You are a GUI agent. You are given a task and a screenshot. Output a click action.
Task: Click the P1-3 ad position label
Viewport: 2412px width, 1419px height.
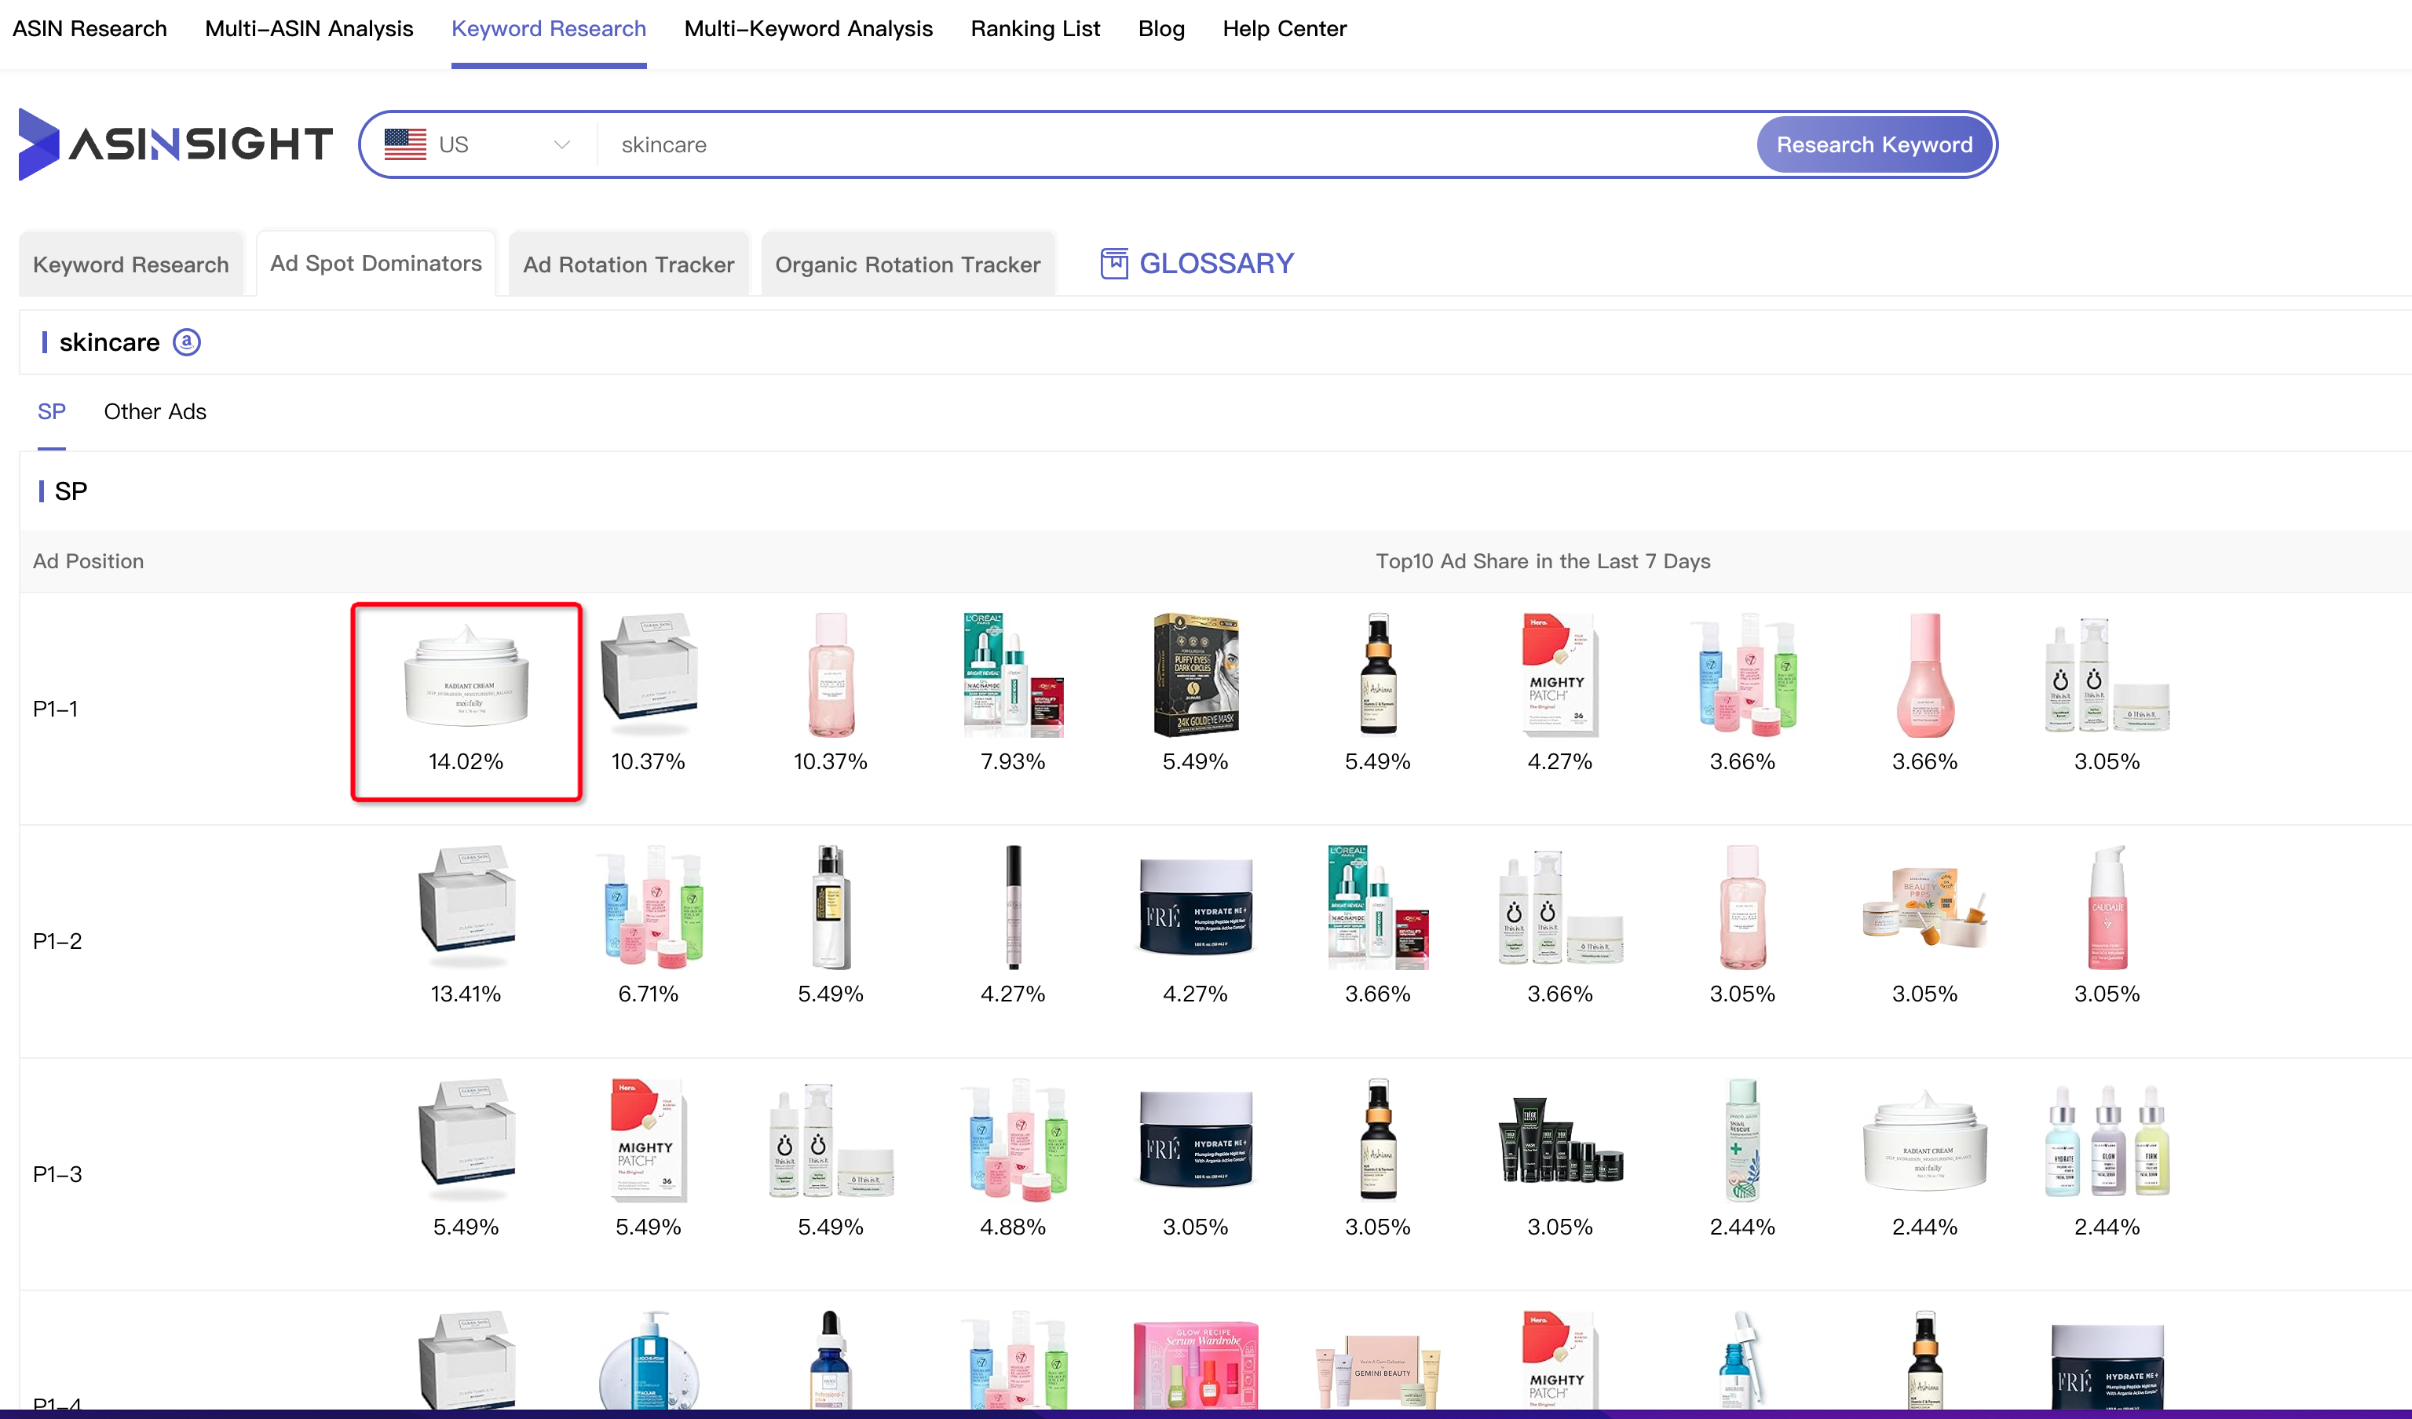pyautogui.click(x=57, y=1173)
